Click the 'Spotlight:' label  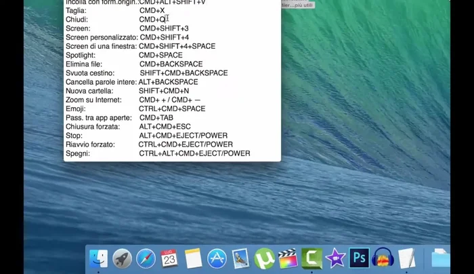pyautogui.click(x=81, y=55)
